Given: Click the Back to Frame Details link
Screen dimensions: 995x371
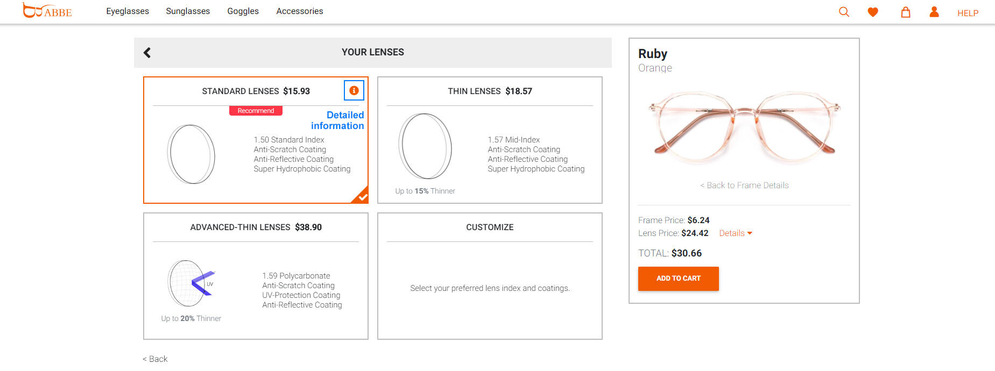Looking at the screenshot, I should (744, 185).
